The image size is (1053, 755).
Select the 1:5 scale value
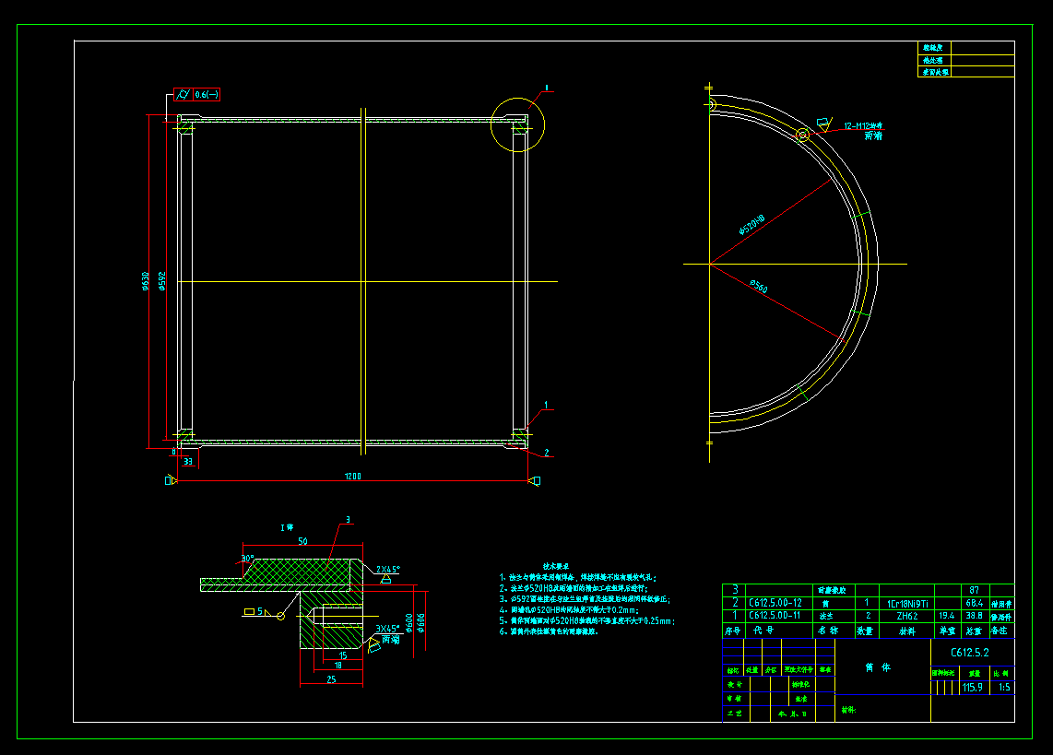click(x=1004, y=687)
